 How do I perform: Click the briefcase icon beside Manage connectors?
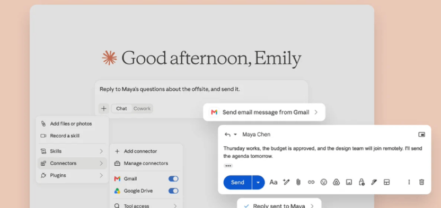pos(117,164)
